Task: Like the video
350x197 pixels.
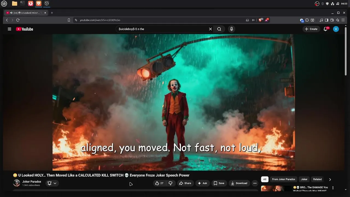Action: pyautogui.click(x=159, y=183)
